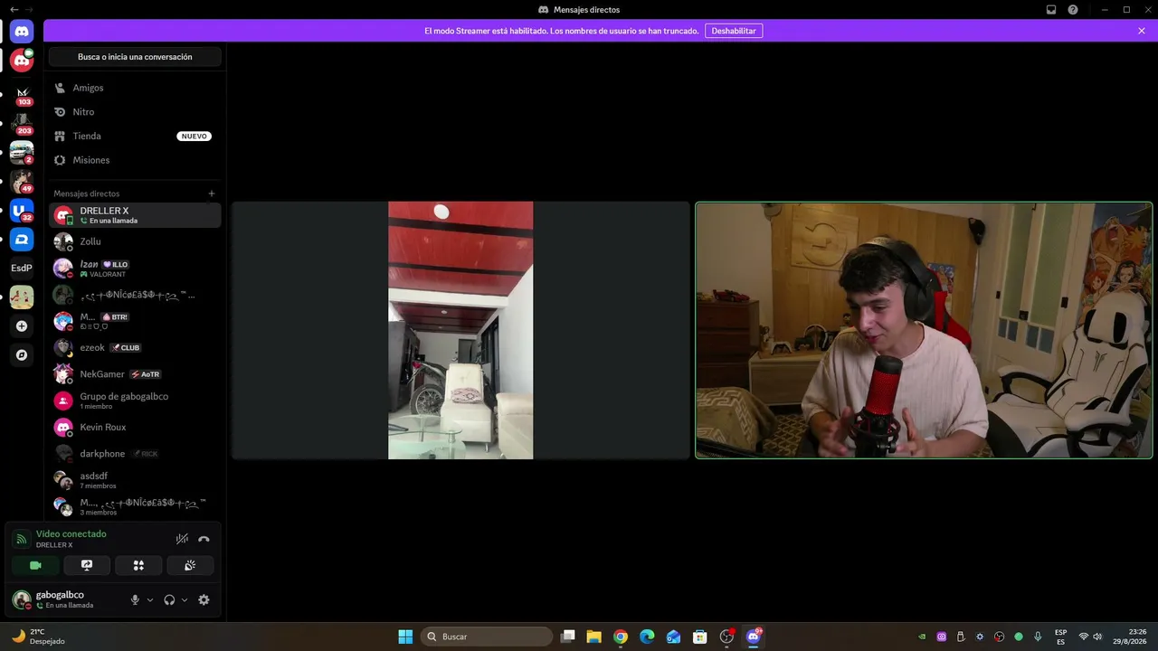The height and width of the screenshot is (651, 1158).
Task: Expand audio output options arrow
Action: 185,599
